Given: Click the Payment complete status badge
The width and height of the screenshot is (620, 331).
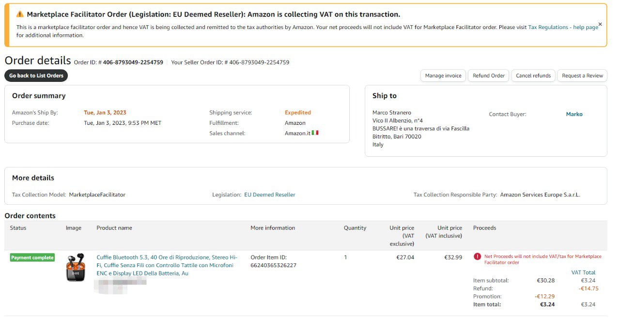Looking at the screenshot, I should [x=32, y=257].
